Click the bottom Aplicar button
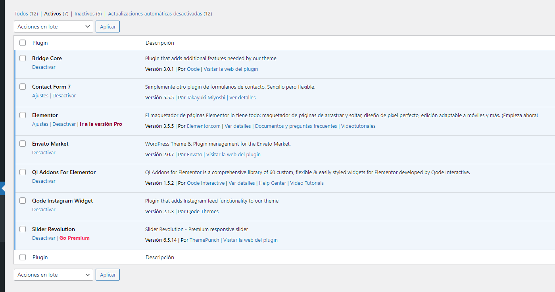Image resolution: width=555 pixels, height=292 pixels. pyautogui.click(x=108, y=275)
